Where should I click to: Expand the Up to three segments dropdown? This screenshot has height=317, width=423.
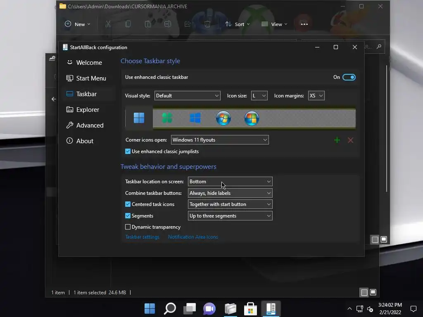coord(230,215)
